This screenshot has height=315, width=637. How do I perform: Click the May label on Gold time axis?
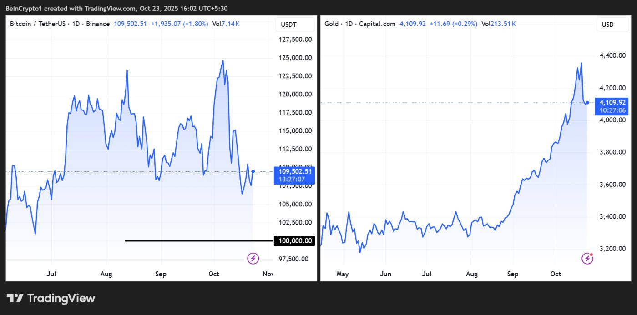[x=342, y=274]
